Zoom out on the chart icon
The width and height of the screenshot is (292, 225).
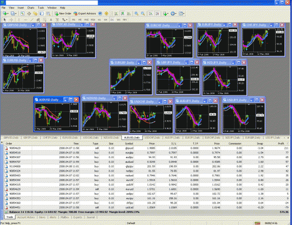(143, 14)
